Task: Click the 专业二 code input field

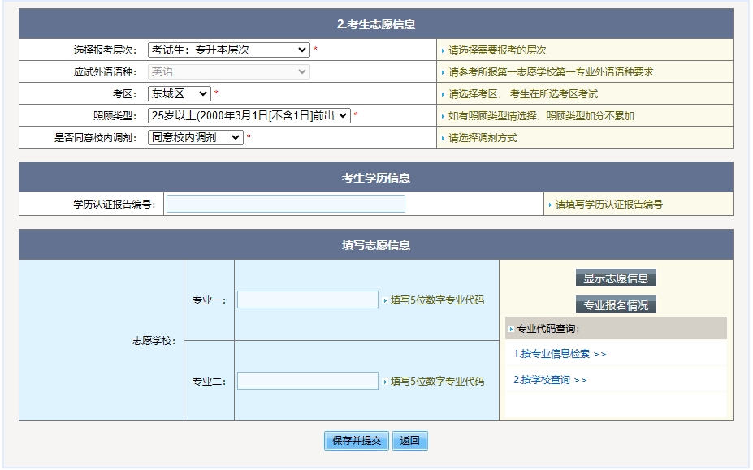Action: click(x=307, y=379)
